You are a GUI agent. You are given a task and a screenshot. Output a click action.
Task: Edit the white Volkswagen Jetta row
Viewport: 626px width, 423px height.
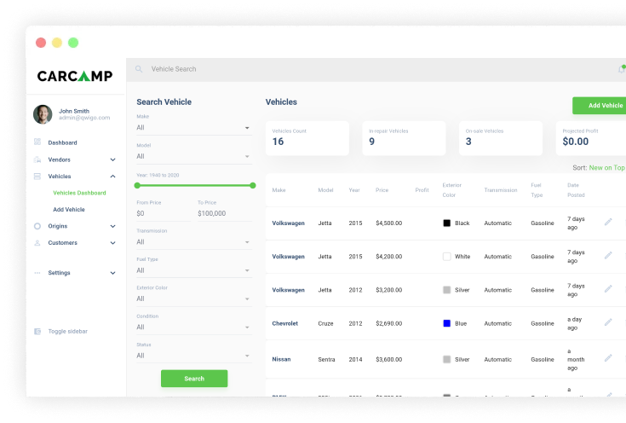tap(608, 255)
